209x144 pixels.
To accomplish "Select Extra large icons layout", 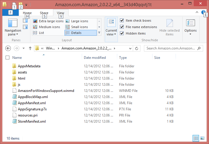I will (x=48, y=21).
